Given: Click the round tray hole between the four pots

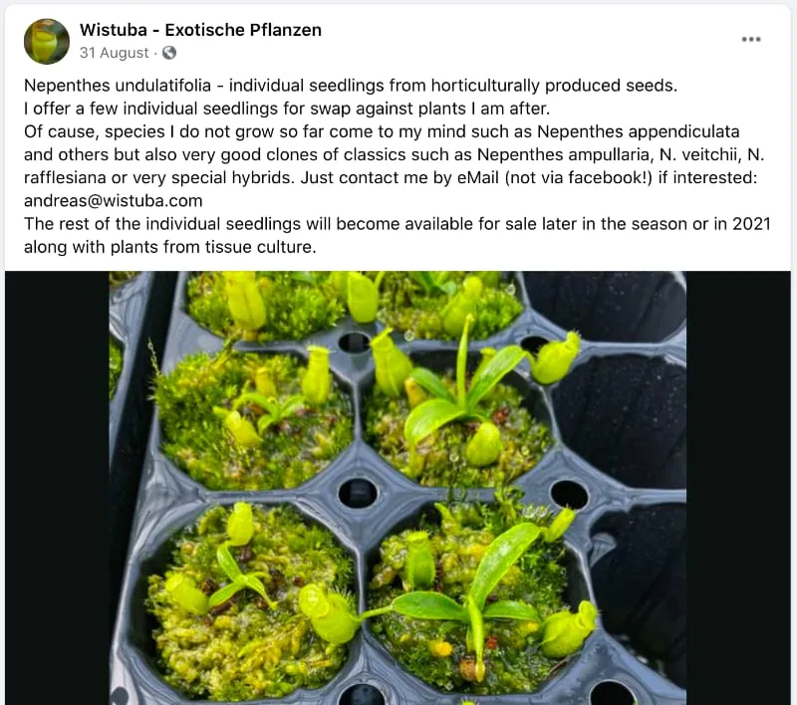Looking at the screenshot, I should click(358, 492).
